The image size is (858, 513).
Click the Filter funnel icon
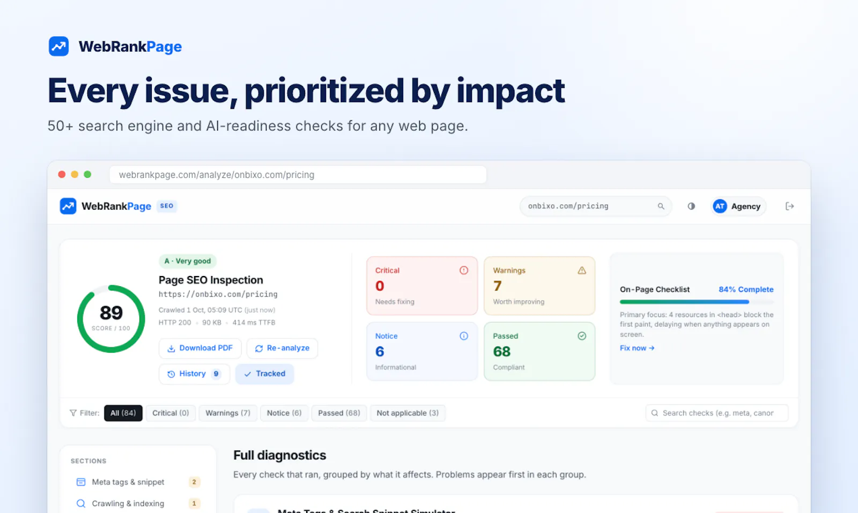coord(73,413)
